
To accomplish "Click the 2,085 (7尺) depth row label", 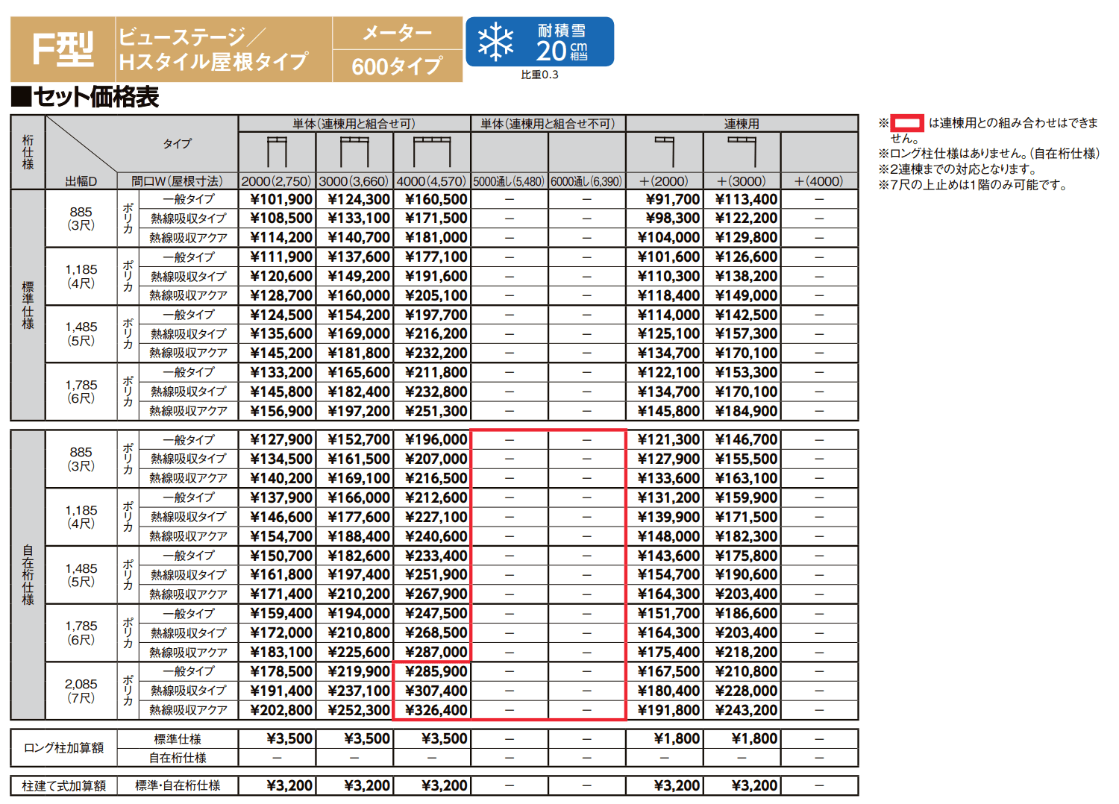I will [81, 691].
